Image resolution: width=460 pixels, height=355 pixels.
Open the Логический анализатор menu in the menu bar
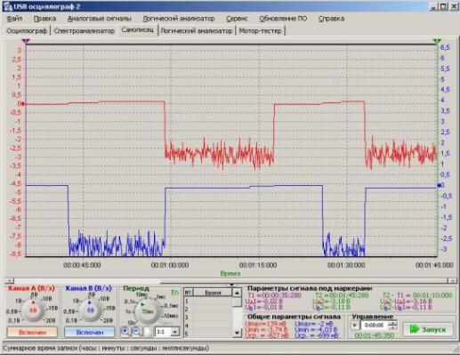[x=179, y=19]
